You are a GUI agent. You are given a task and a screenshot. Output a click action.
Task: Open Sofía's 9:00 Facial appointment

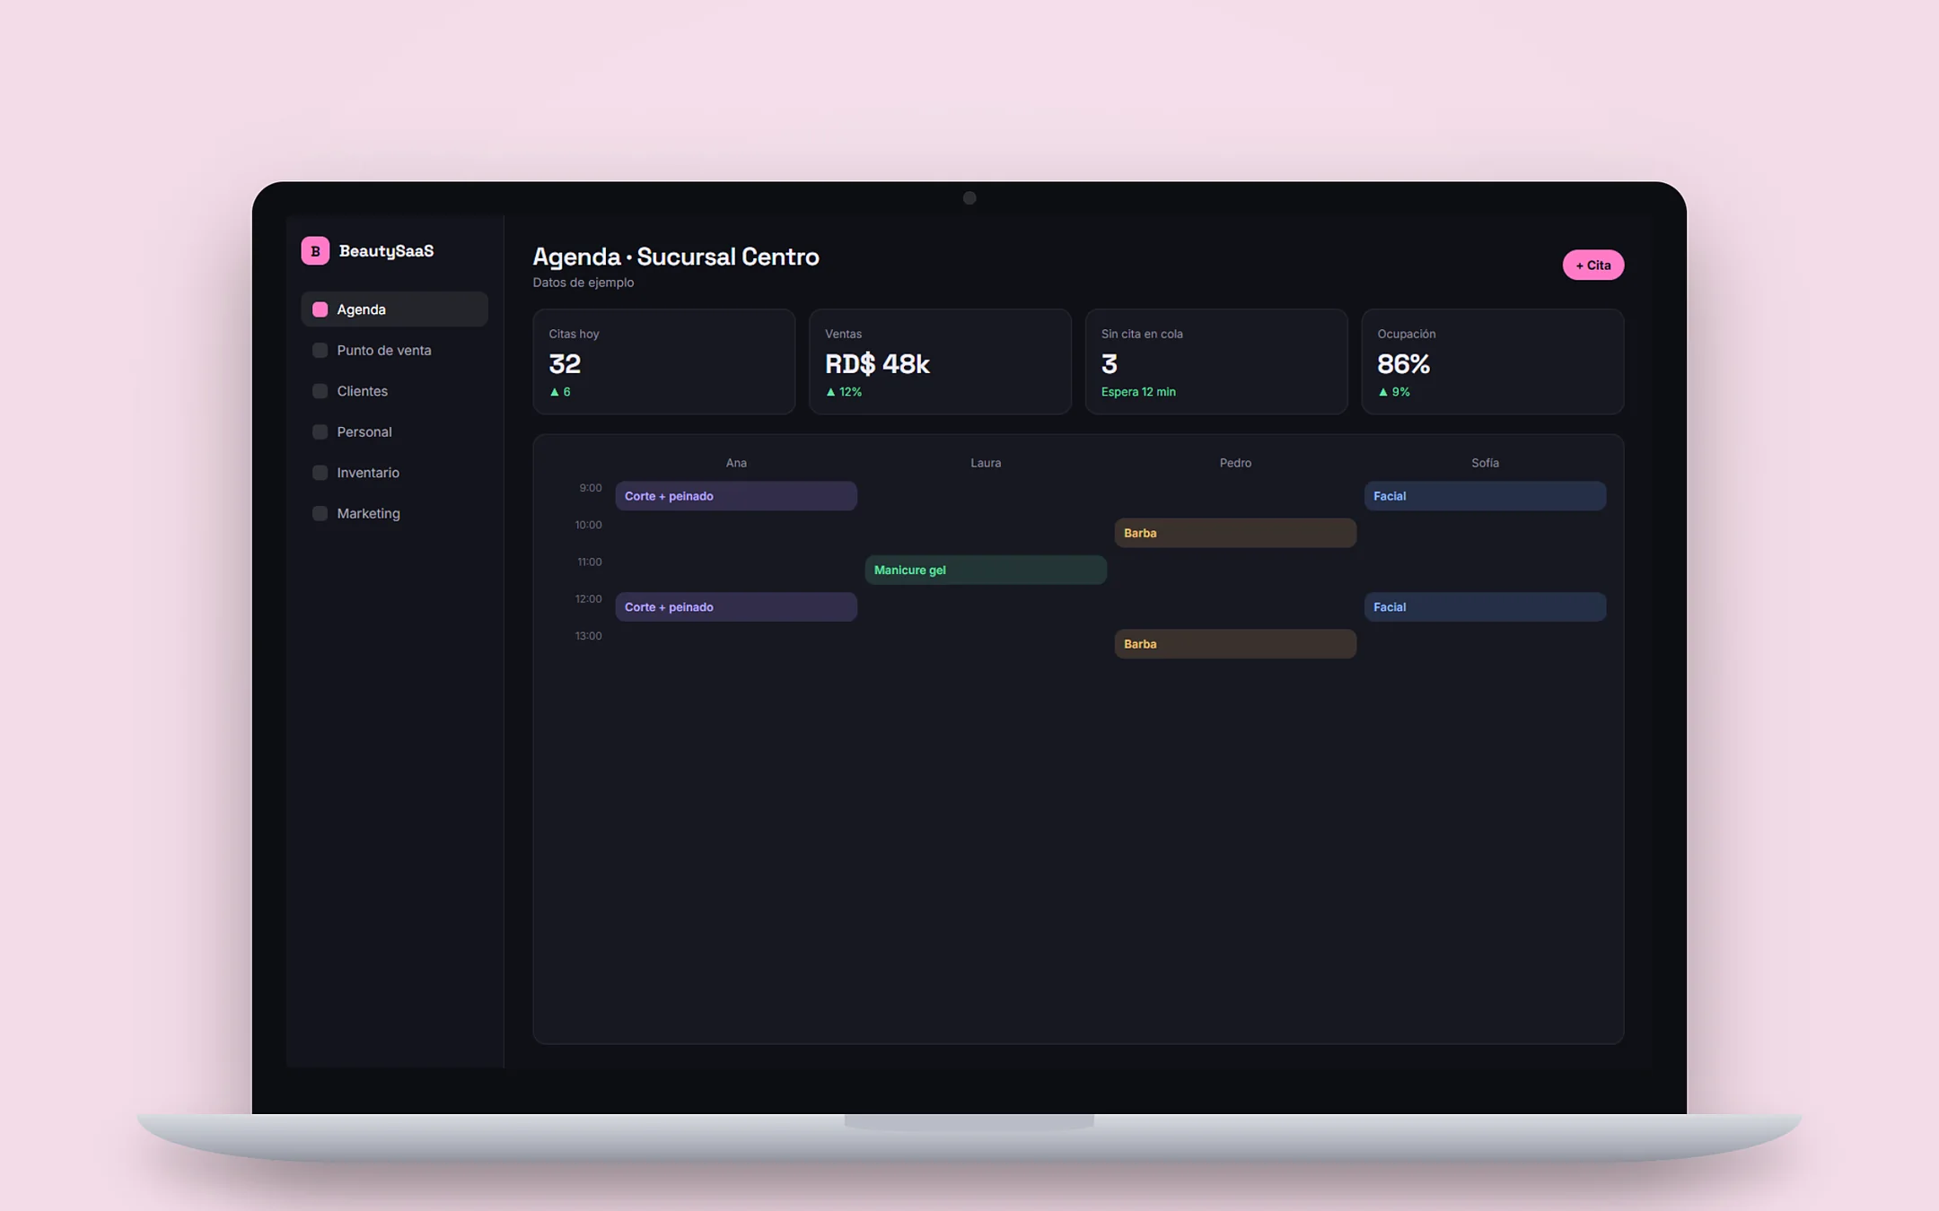(1485, 496)
